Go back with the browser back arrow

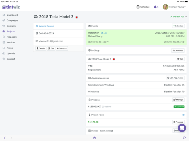click(x=4, y=138)
